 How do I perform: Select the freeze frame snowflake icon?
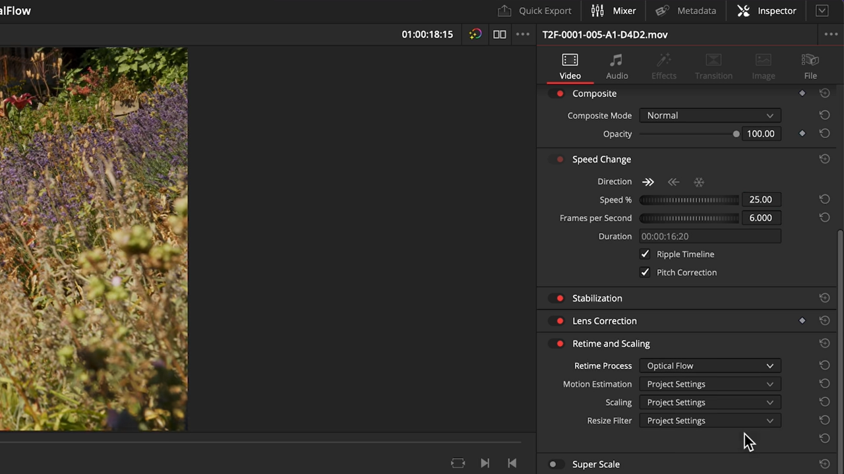699,182
